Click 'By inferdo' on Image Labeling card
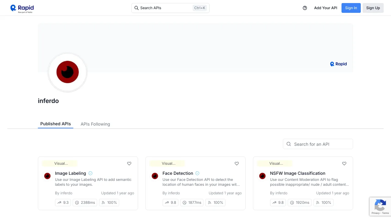The width and height of the screenshot is (391, 220). [64, 193]
